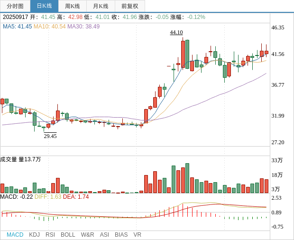This screenshot has height=240, width=294.
Task: Click the DIFF: 1.63 readout
Action: 48,197
